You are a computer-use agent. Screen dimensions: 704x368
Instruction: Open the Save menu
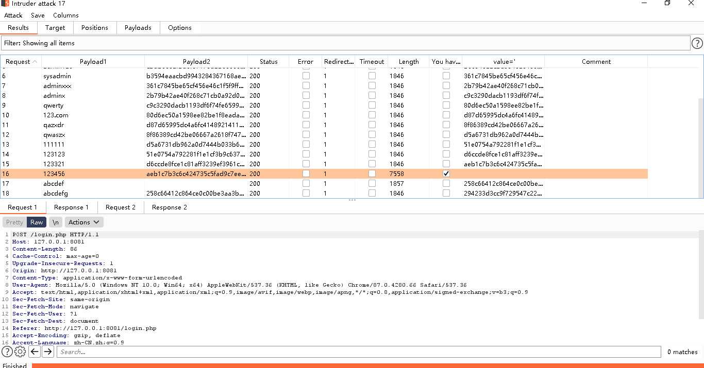[38, 15]
